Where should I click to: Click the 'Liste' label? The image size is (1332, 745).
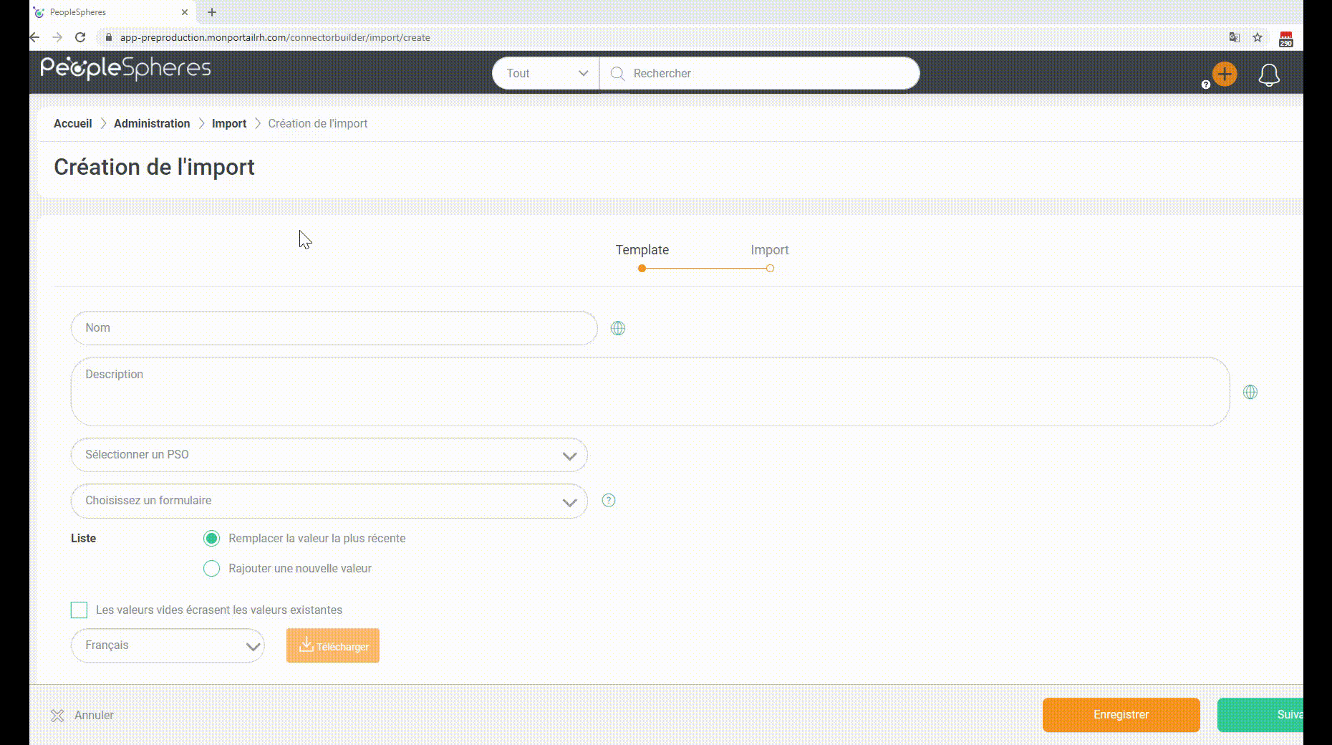(83, 538)
